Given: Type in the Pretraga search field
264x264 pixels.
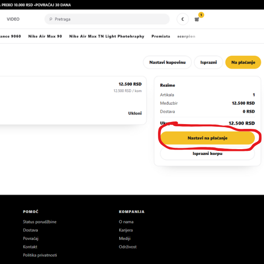Looking at the screenshot, I should coord(110,19).
